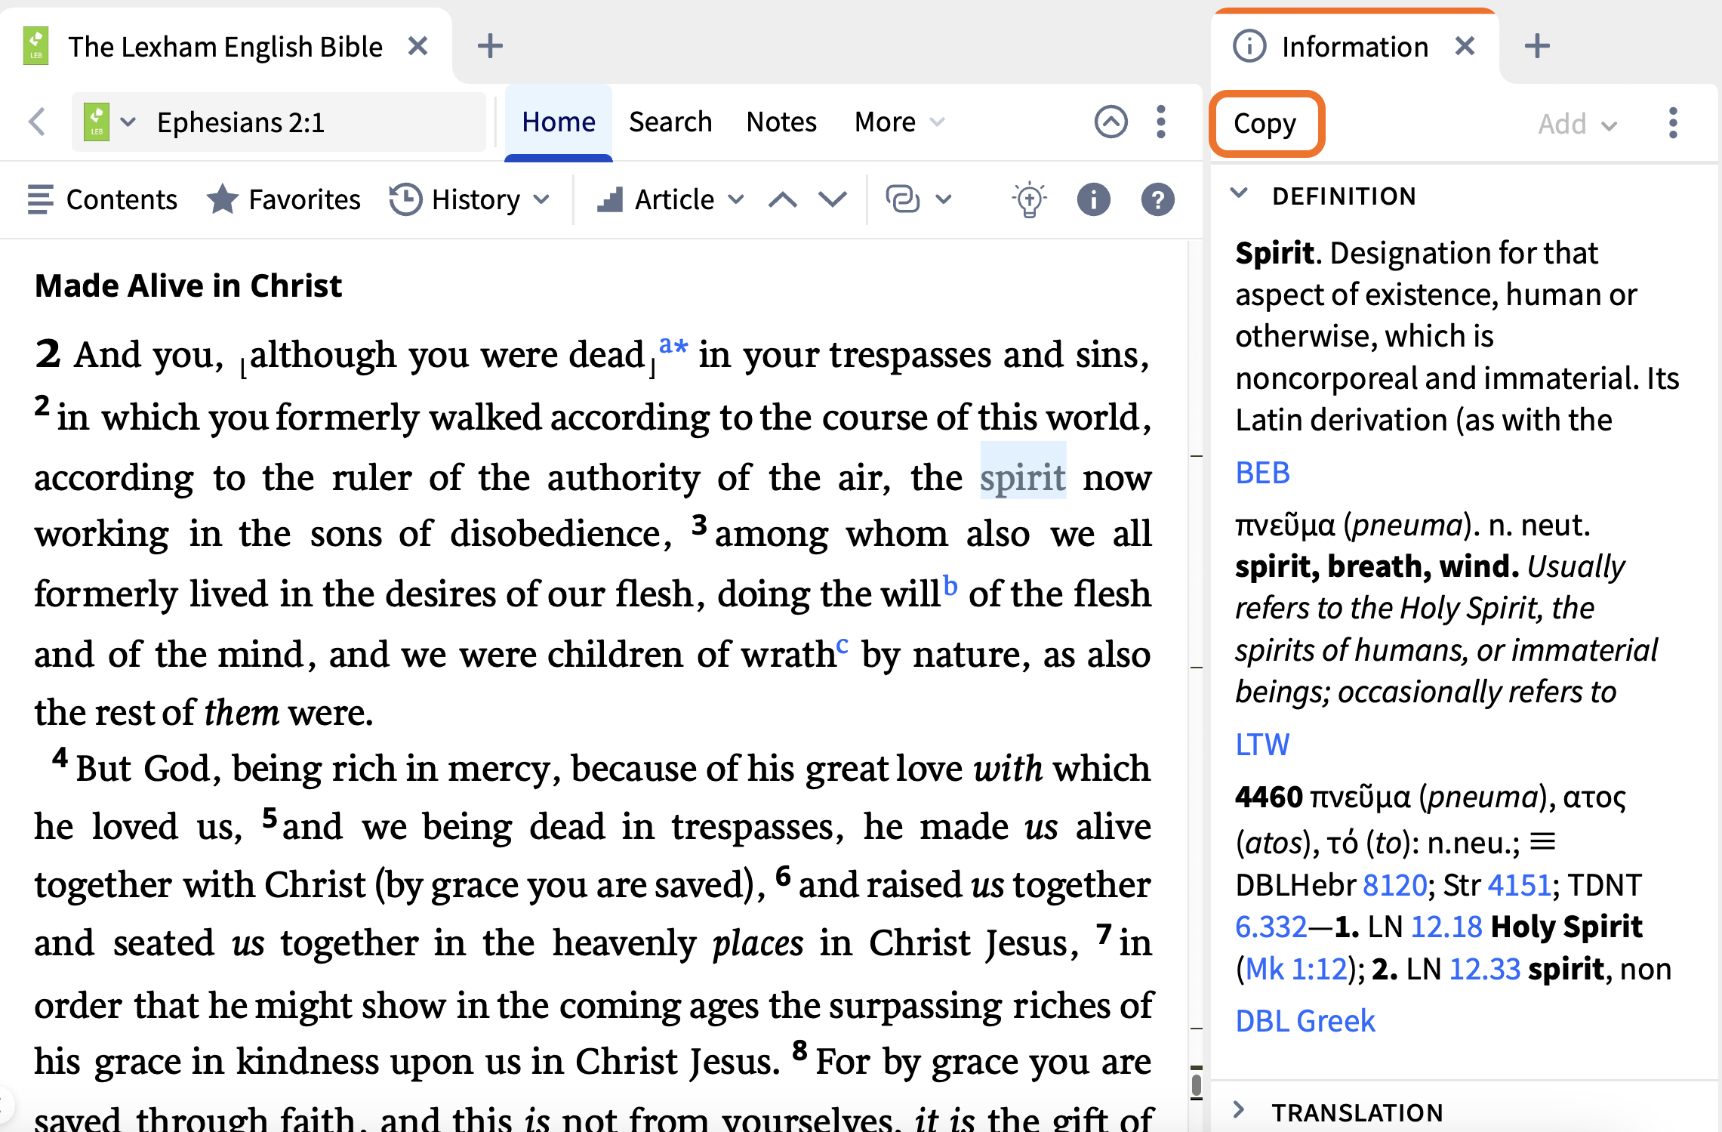The height and width of the screenshot is (1132, 1722).
Task: Open the Notes tab
Action: [781, 122]
